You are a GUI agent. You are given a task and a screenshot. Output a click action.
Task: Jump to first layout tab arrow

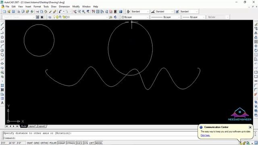point(6,126)
